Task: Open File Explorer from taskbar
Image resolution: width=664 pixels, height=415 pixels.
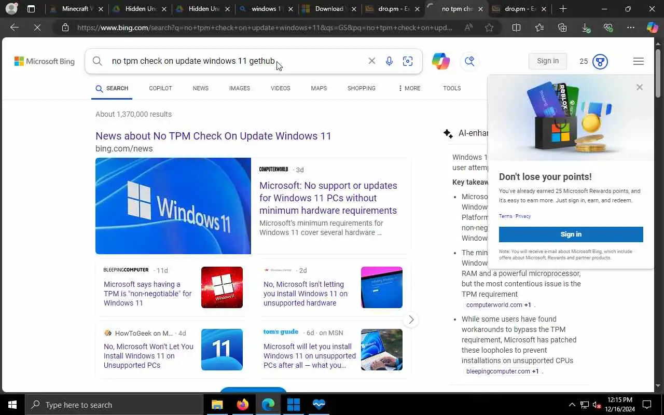Action: 217,405
